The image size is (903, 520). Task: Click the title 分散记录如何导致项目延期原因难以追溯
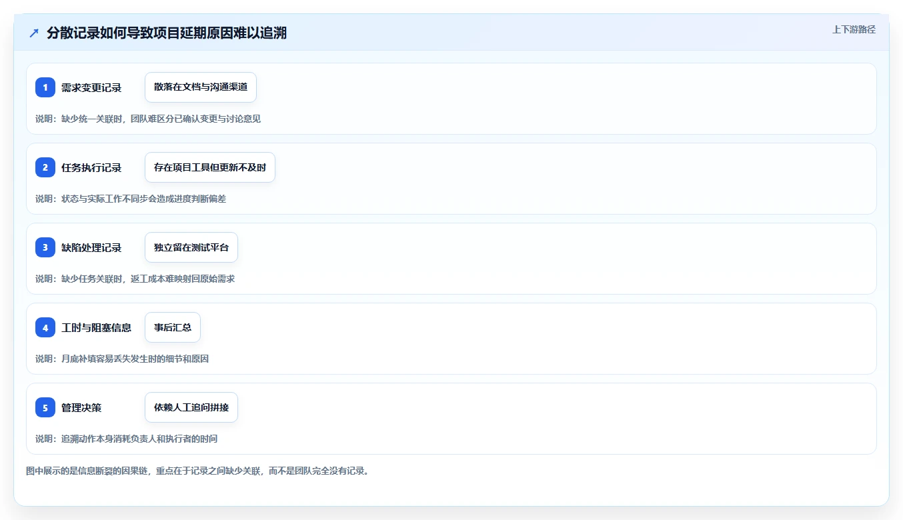tap(167, 33)
